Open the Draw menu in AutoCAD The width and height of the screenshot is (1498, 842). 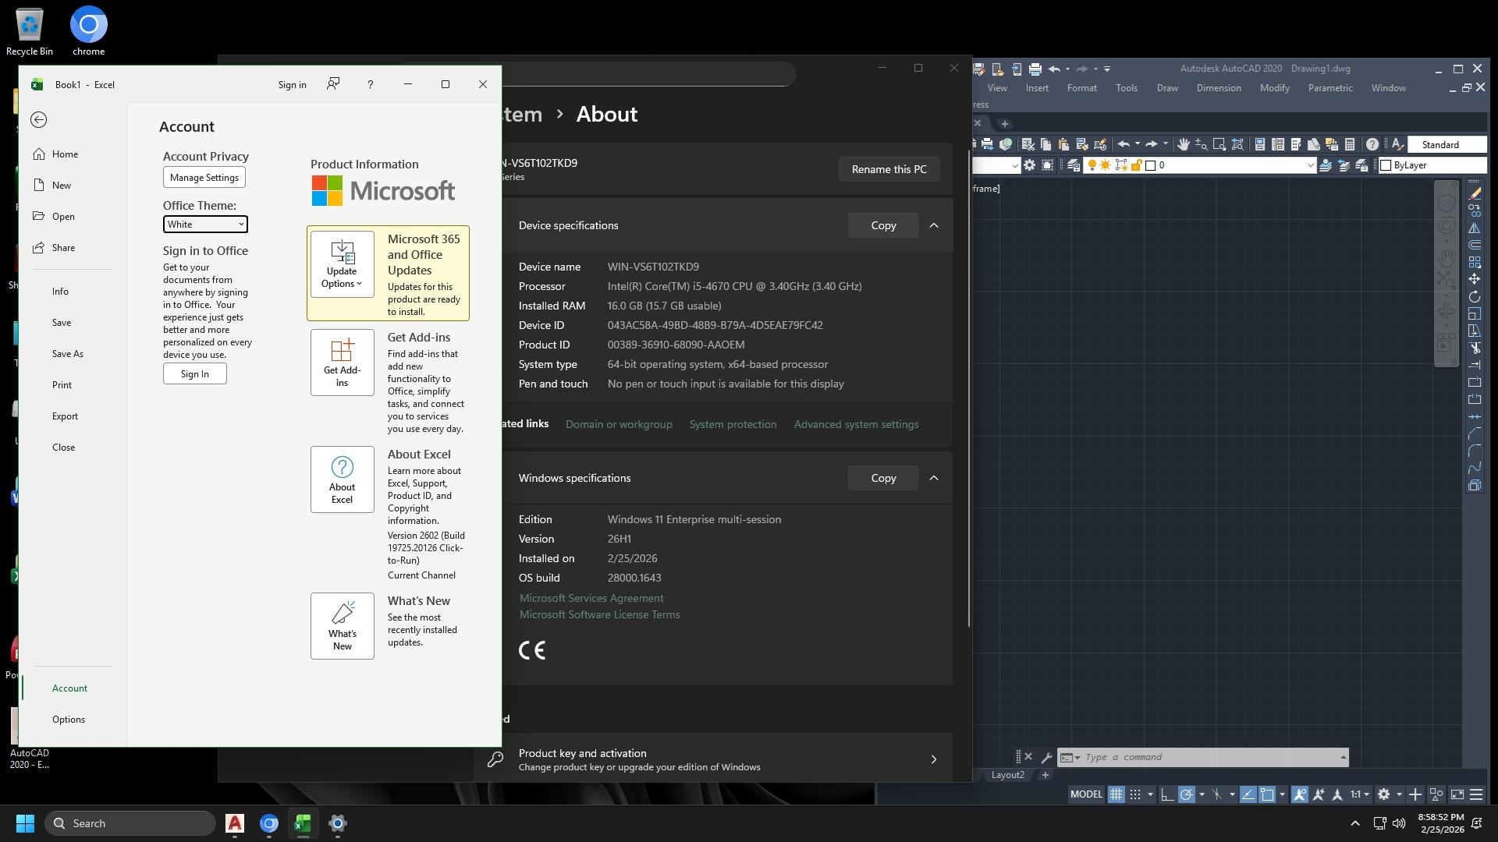coord(1167,88)
